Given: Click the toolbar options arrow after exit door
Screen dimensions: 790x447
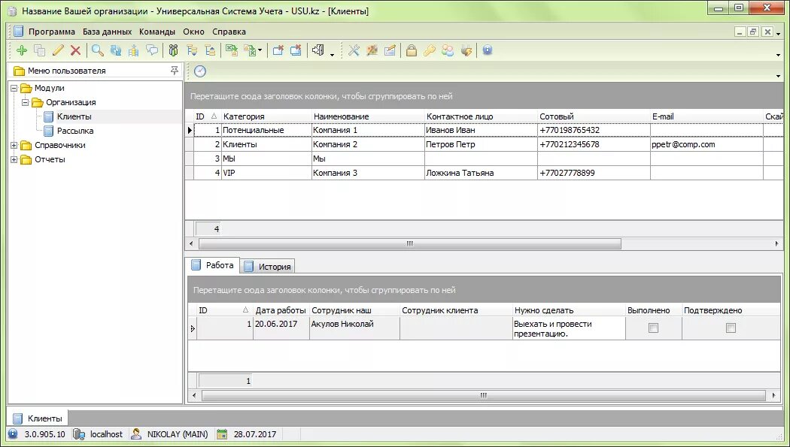Looking at the screenshot, I should click(x=332, y=54).
